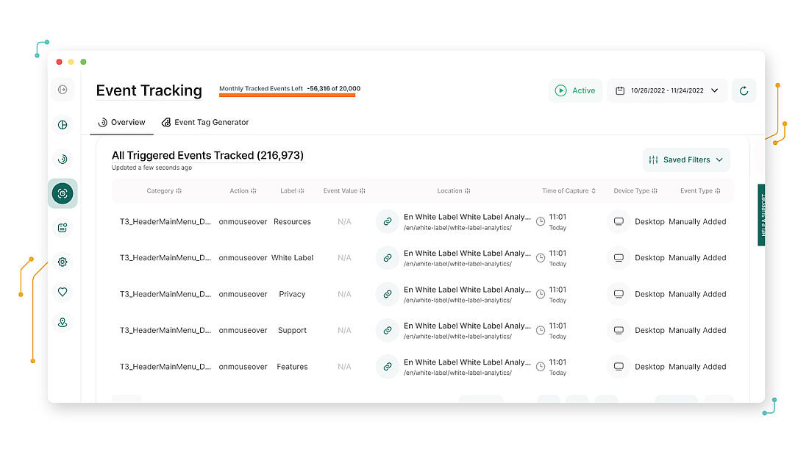The width and height of the screenshot is (809, 455).
Task: Click link icon in White Label row
Action: [387, 258]
